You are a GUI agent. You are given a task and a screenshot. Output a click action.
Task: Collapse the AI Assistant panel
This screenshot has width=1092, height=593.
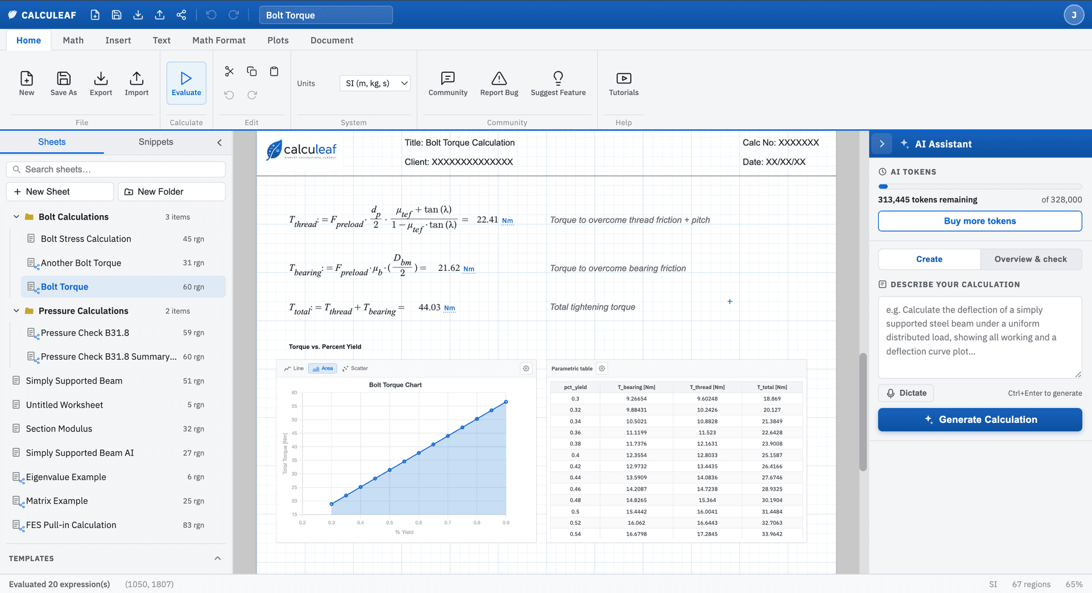882,144
